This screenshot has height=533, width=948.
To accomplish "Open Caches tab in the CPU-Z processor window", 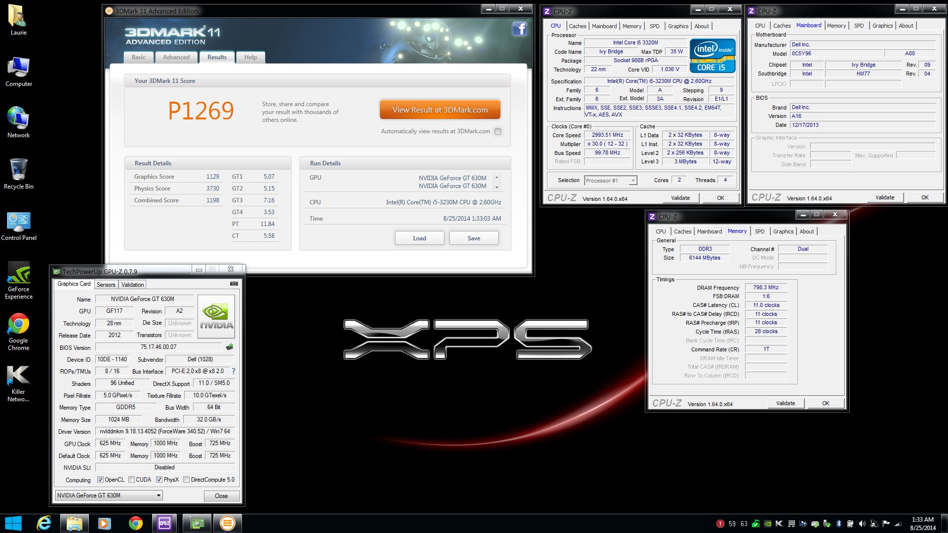I will (x=577, y=26).
